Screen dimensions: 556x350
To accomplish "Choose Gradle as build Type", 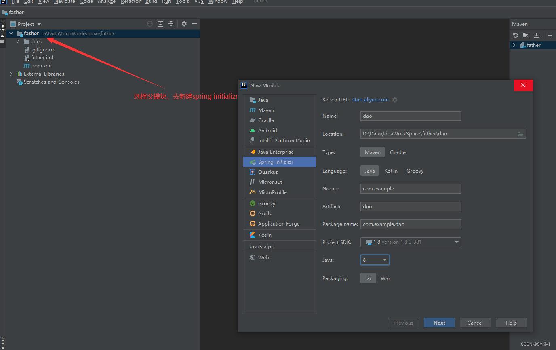I will point(398,152).
